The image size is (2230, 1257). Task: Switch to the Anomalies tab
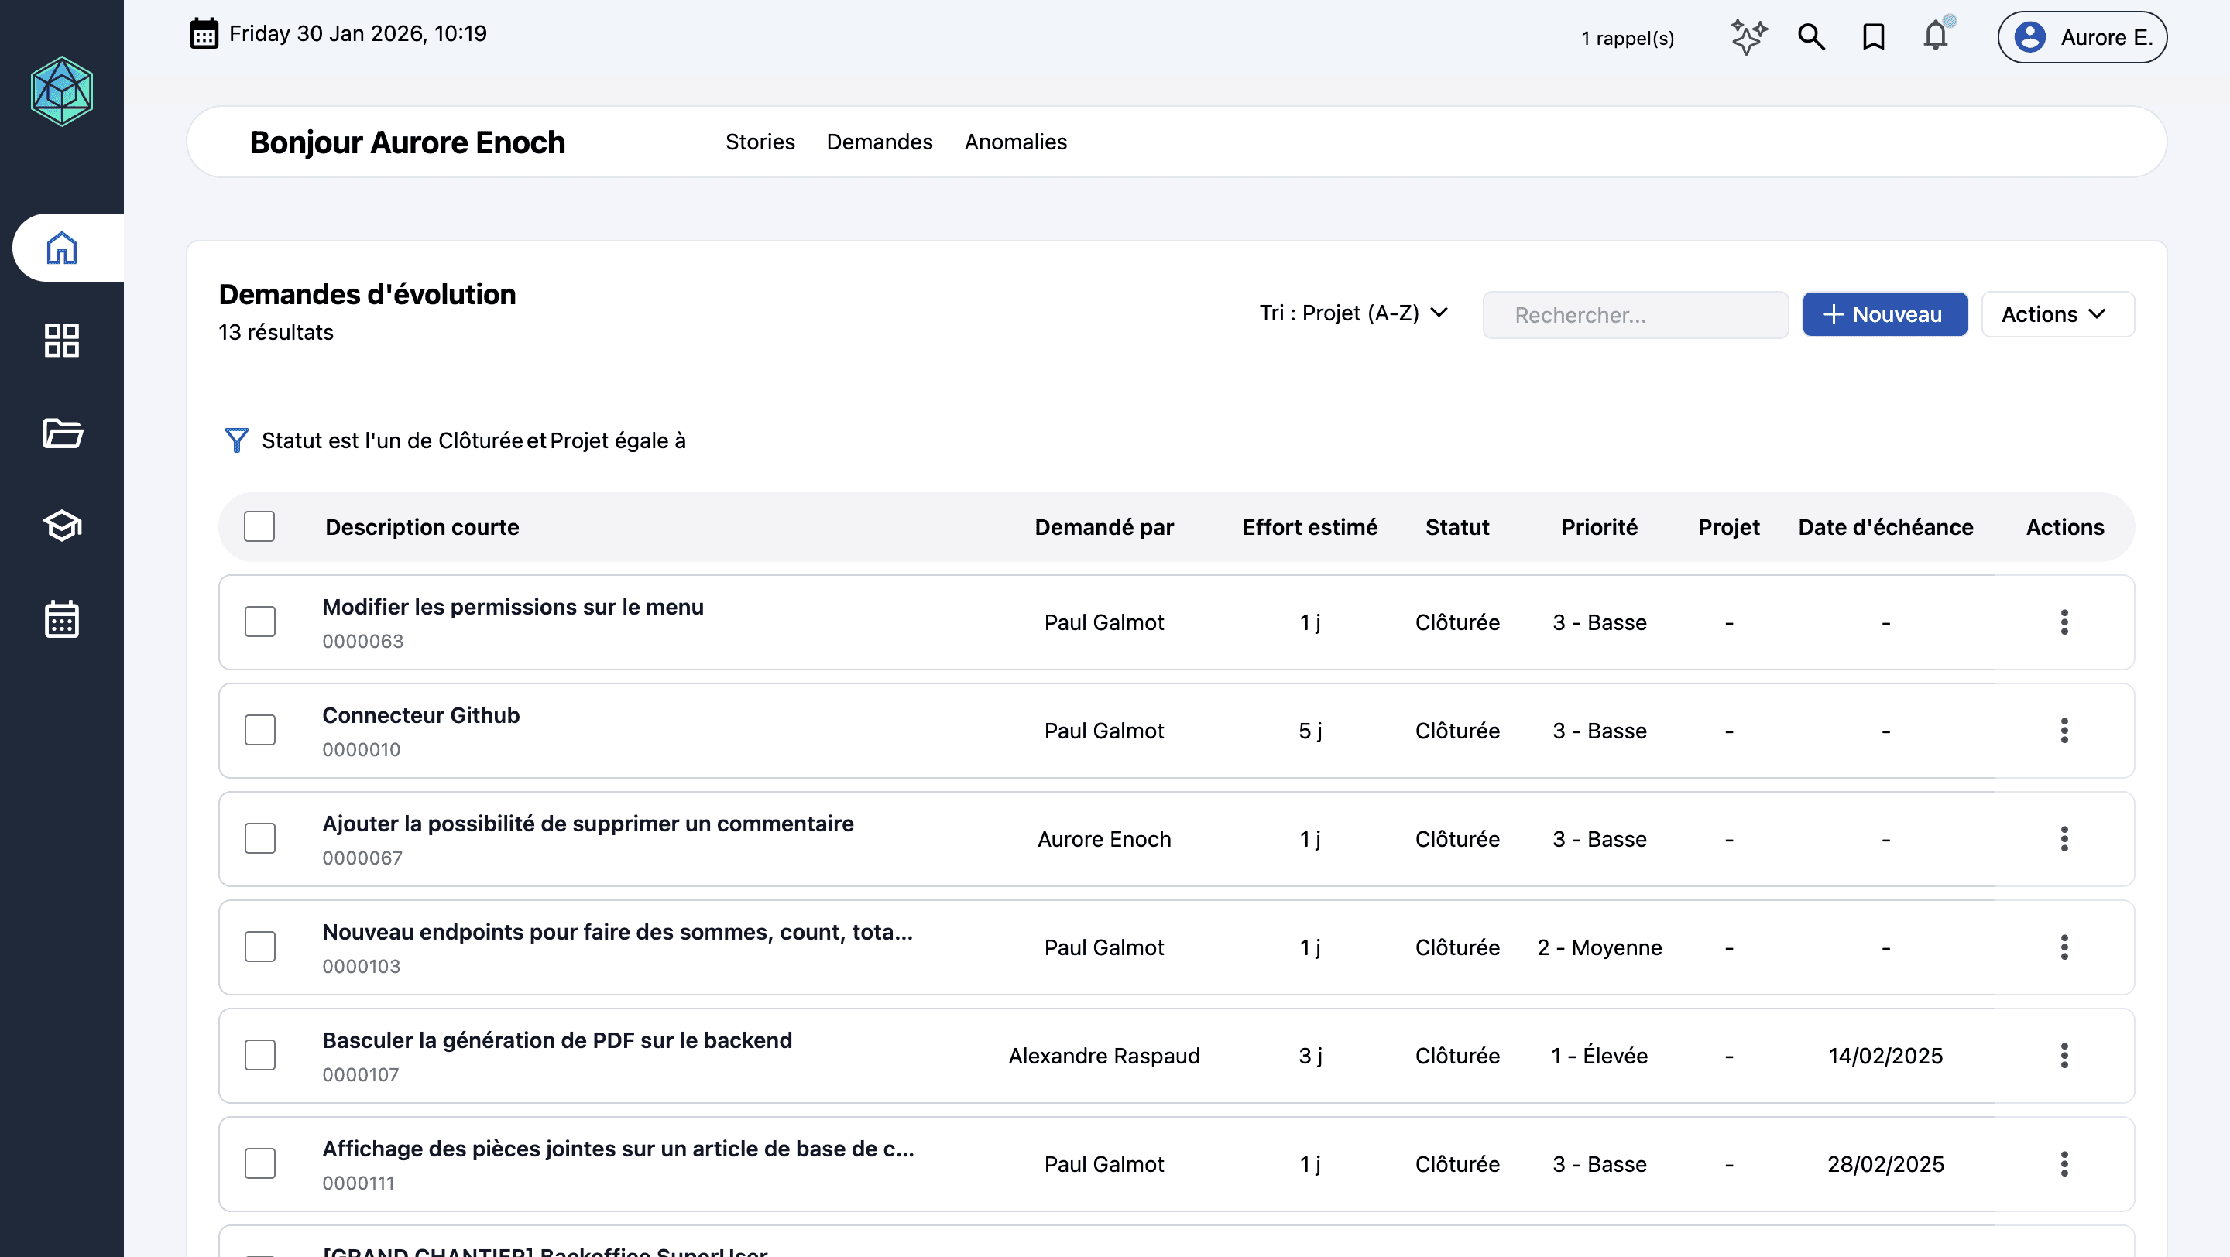tap(1015, 142)
